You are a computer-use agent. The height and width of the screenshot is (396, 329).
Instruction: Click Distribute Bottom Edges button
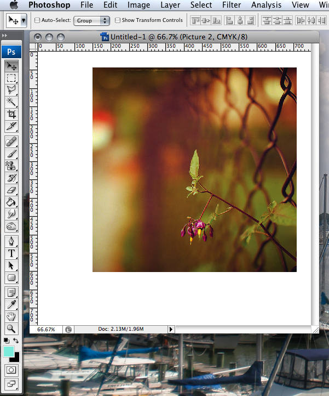click(x=287, y=20)
